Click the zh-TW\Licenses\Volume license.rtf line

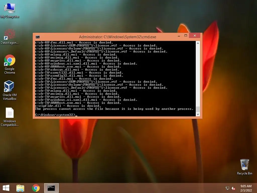[x=99, y=85]
